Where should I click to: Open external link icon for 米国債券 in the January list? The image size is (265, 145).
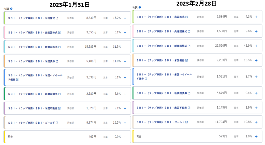click(57, 61)
